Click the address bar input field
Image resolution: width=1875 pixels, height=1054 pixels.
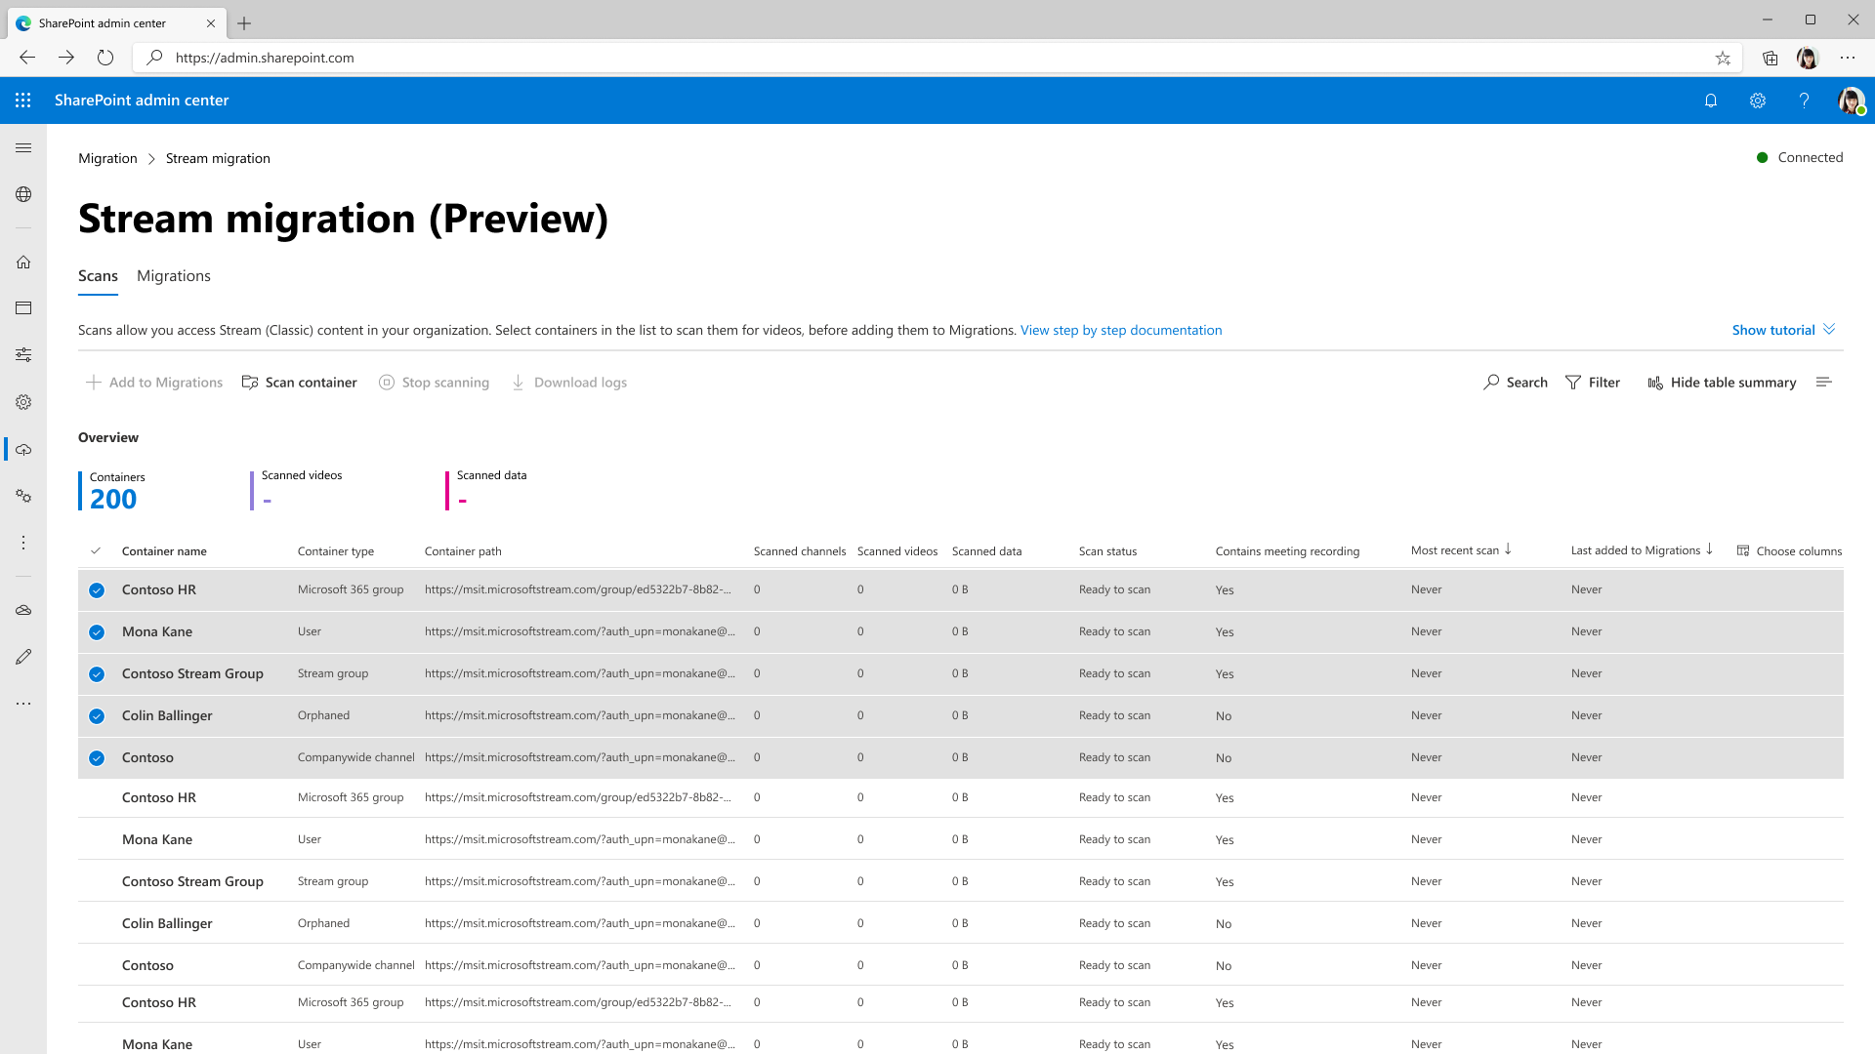[x=937, y=57]
